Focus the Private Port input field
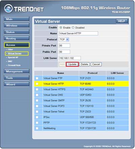Image resolution: width=135 pixels, height=149 pixels. pyautogui.click(x=64, y=46)
